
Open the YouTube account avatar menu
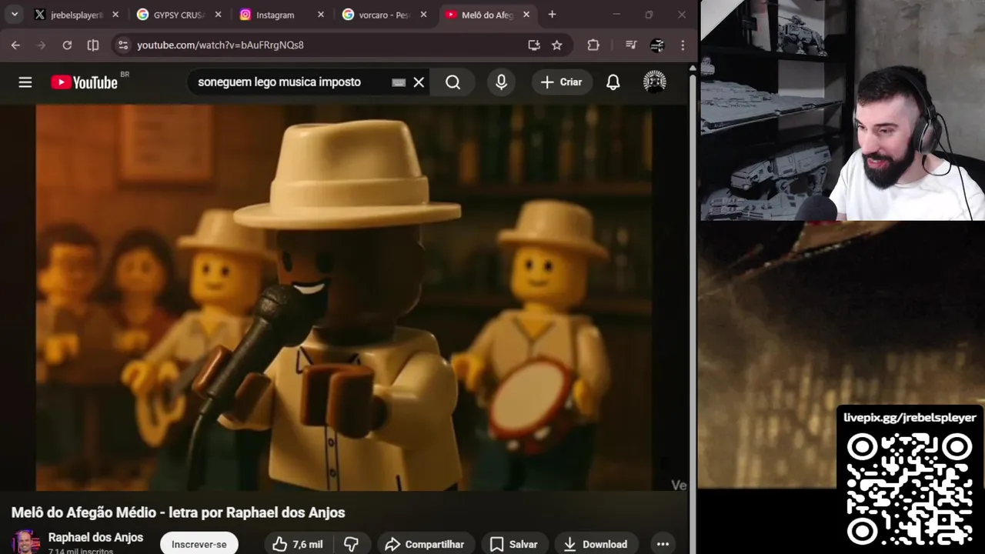point(655,82)
